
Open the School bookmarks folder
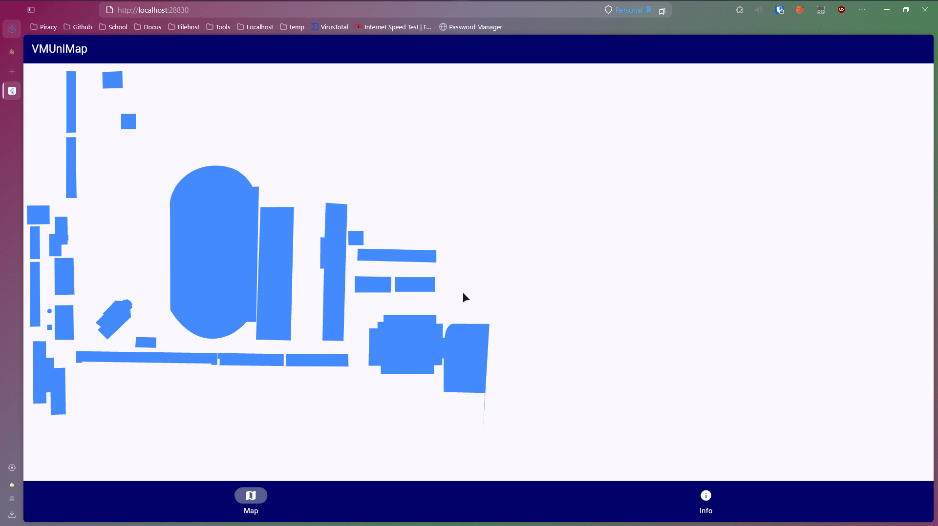tap(113, 27)
